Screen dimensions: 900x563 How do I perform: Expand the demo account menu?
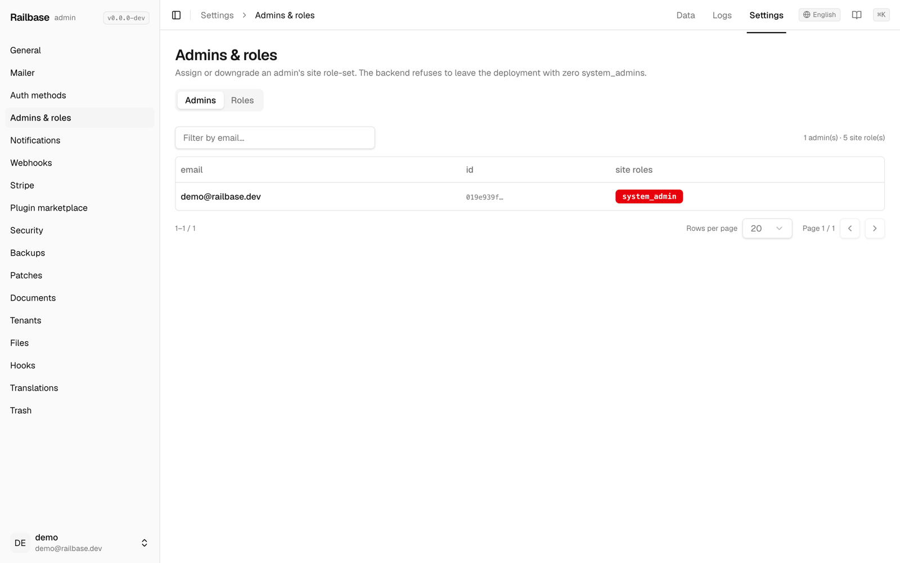coord(144,543)
